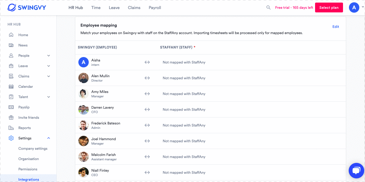Open Organisation settings in sidebar
This screenshot has height=182, width=365.
pyautogui.click(x=28, y=159)
